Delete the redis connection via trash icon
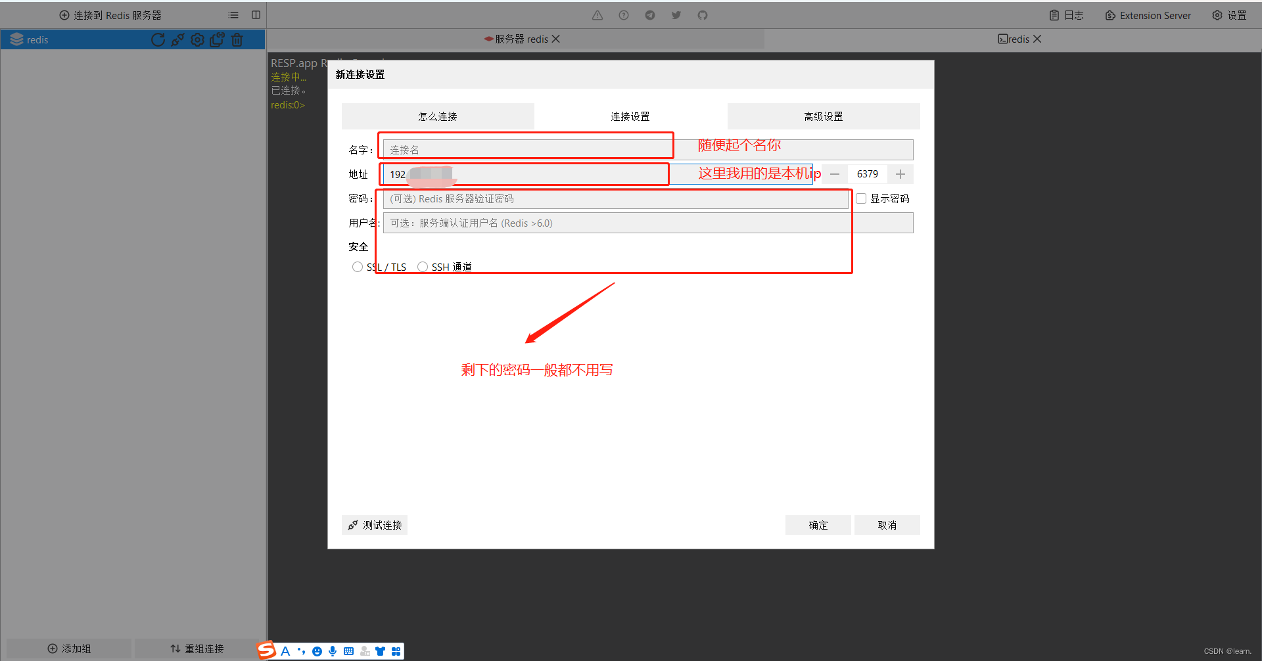This screenshot has height=661, width=1262. [237, 39]
